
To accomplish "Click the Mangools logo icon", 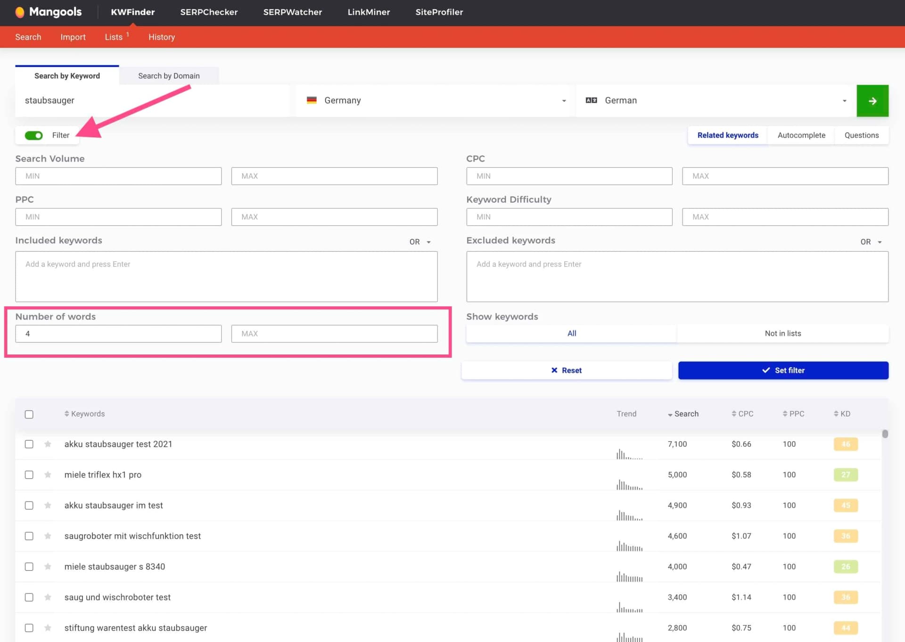I will (x=20, y=12).
